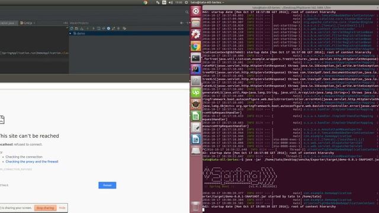This screenshot has width=379, height=213.
Task: Hide the Maven Projects panel
Action: click(187, 23)
